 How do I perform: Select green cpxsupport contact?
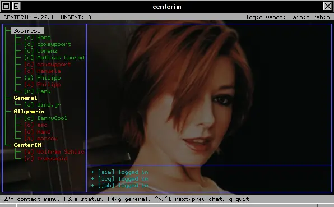[47, 44]
